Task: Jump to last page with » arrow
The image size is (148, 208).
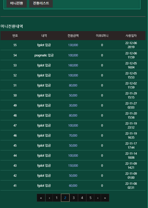Action: [105, 198]
